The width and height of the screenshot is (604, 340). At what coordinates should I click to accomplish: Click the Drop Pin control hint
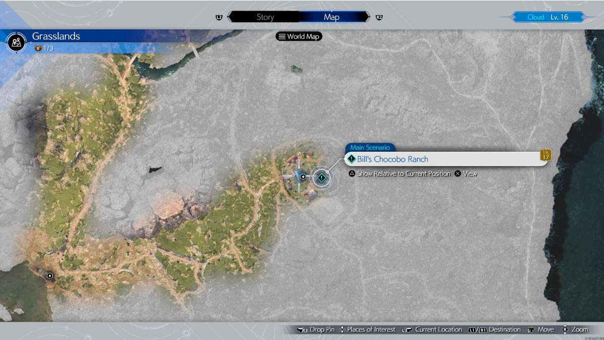(316, 329)
